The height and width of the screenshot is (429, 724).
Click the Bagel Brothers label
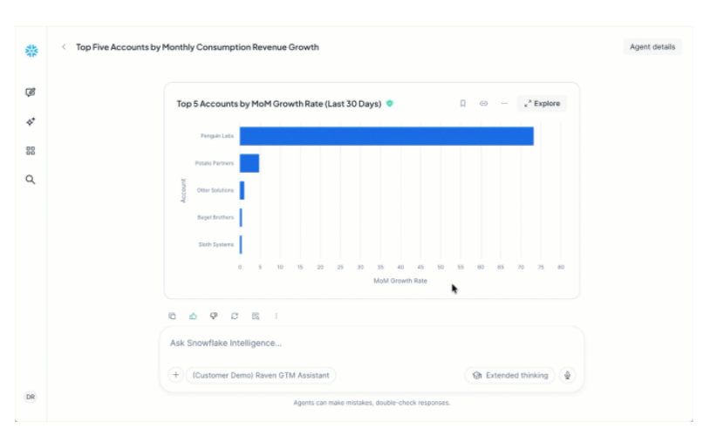[x=215, y=217]
